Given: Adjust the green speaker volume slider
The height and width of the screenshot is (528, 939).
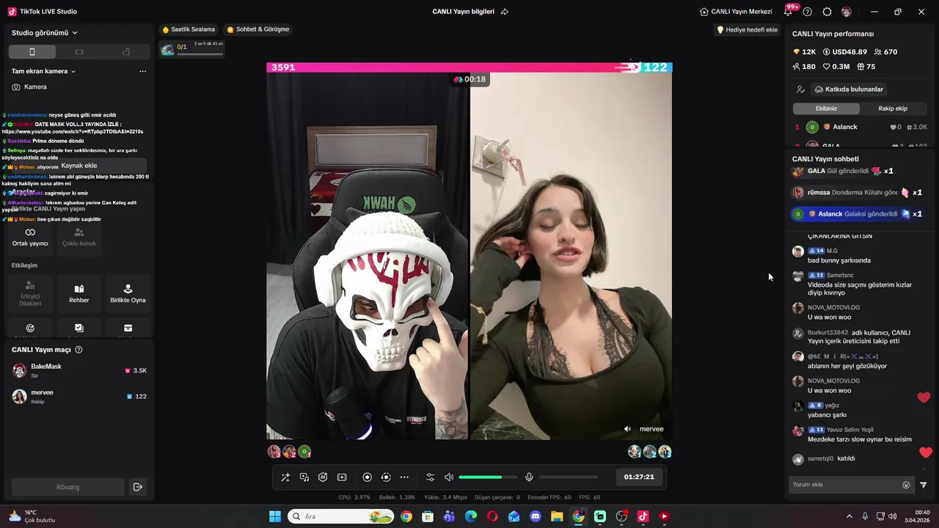Looking at the screenshot, I should [488, 477].
